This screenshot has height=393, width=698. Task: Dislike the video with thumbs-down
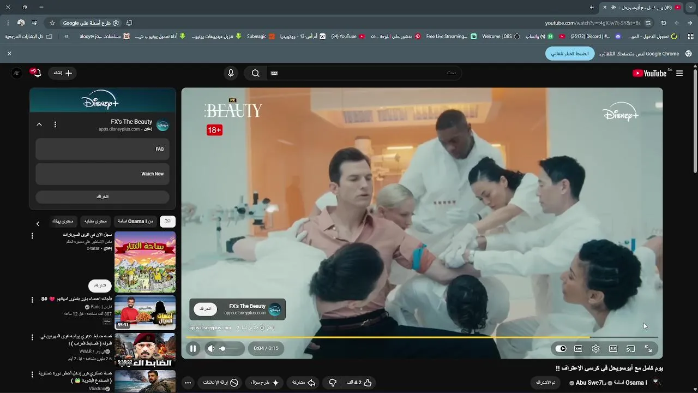[x=333, y=383]
